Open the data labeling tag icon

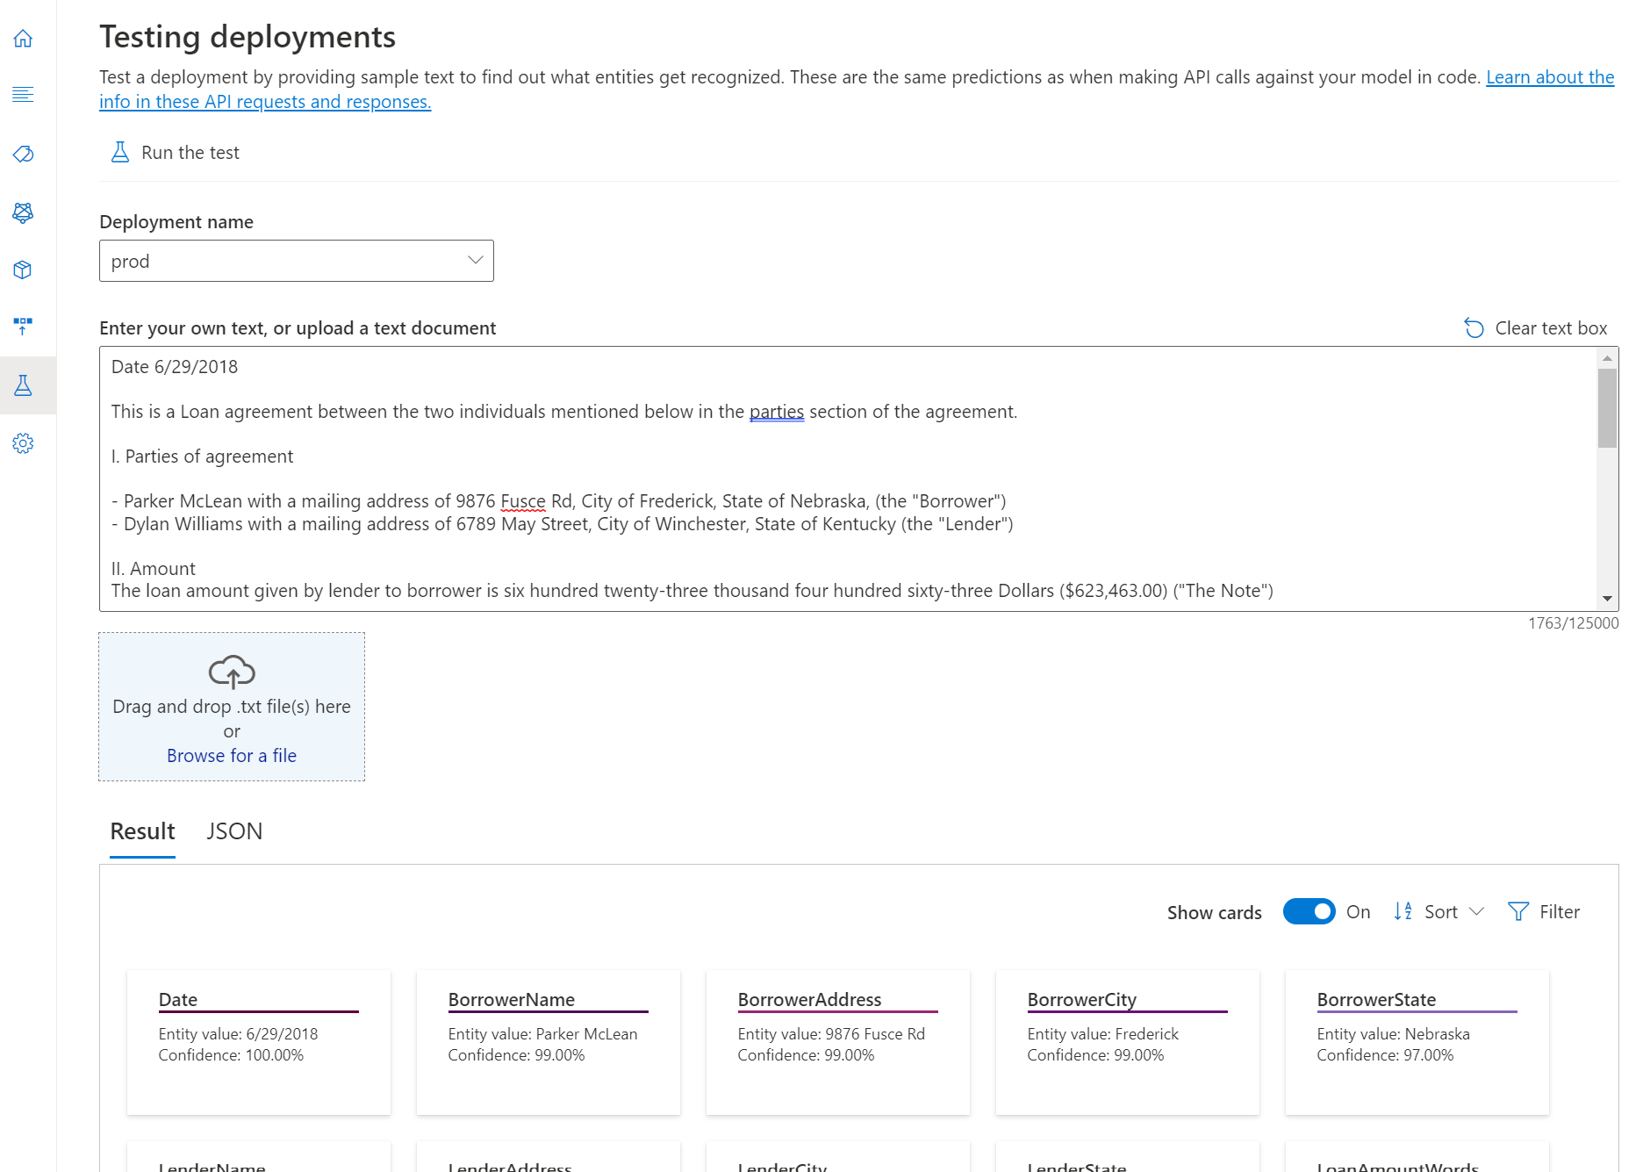click(23, 155)
